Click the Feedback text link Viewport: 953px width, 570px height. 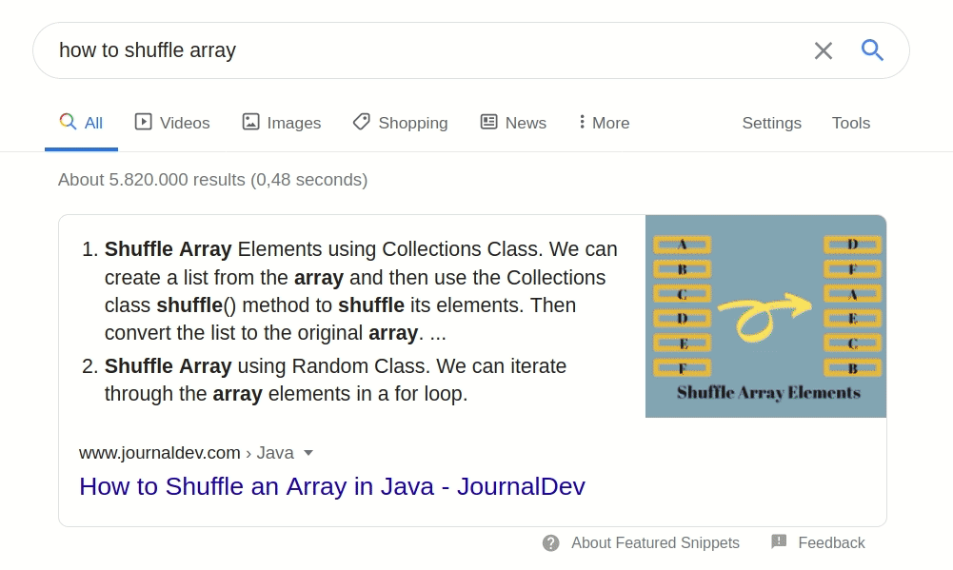[831, 543]
